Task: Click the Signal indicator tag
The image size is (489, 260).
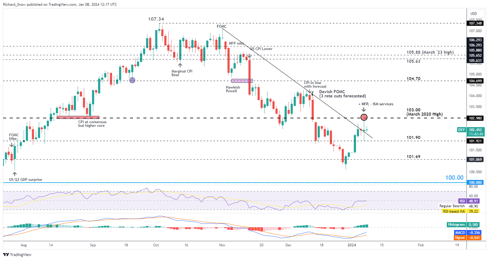Action: point(460,238)
